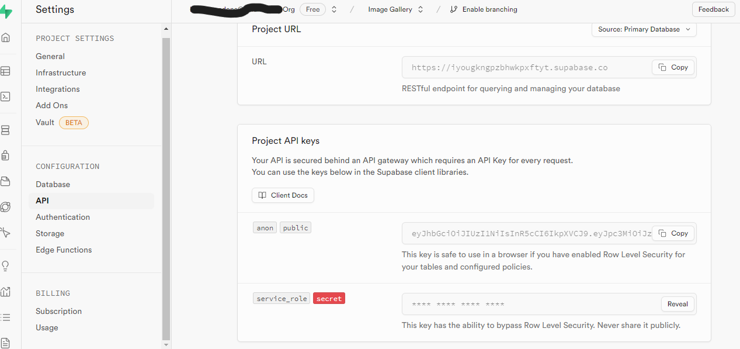The height and width of the screenshot is (349, 740).
Task: Open the organization switcher chevron
Action: (333, 9)
